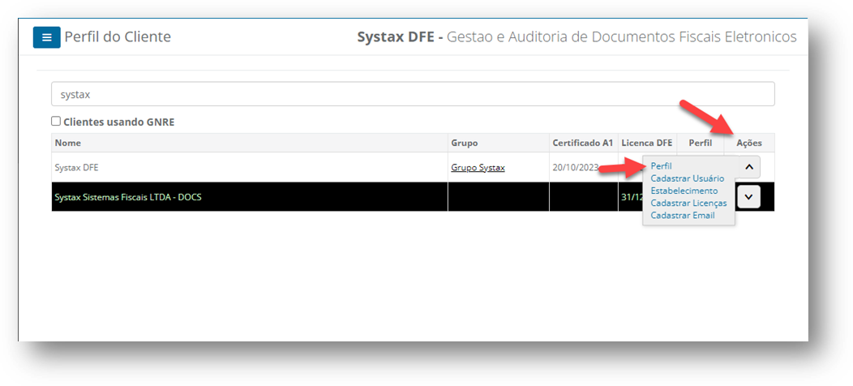This screenshot has height=386, width=853.
Task: Click the Systax DFE header title
Action: point(577,37)
